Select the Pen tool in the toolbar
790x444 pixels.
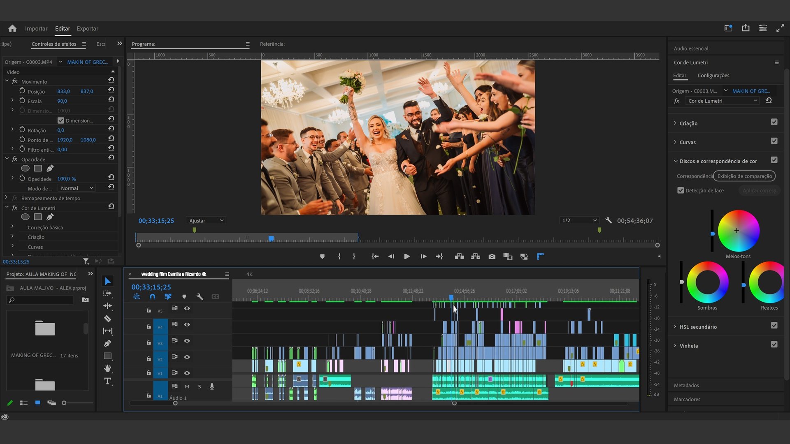pyautogui.click(x=107, y=344)
